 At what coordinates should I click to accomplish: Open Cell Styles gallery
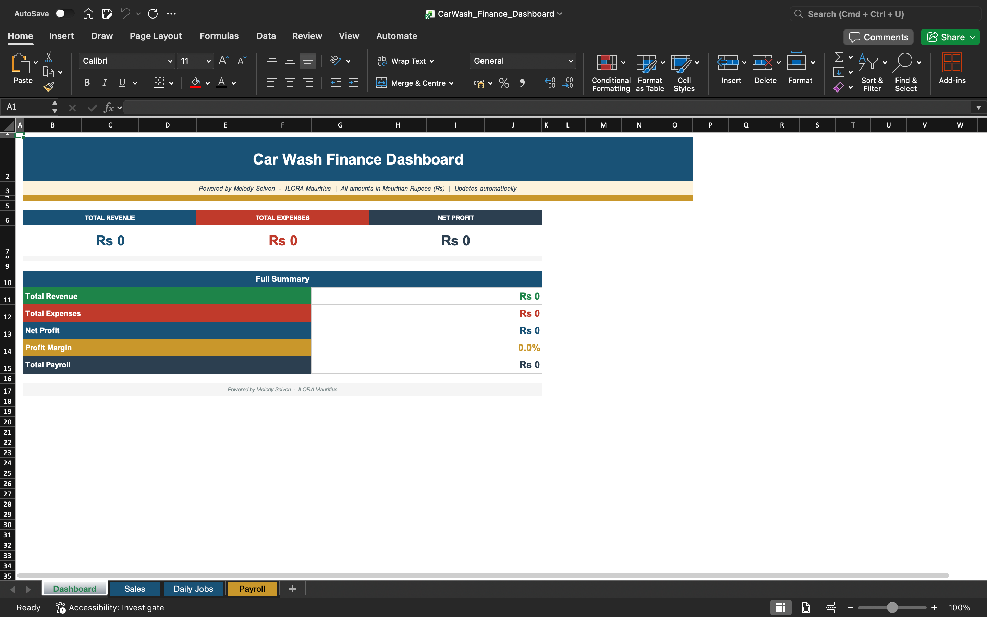[684, 73]
